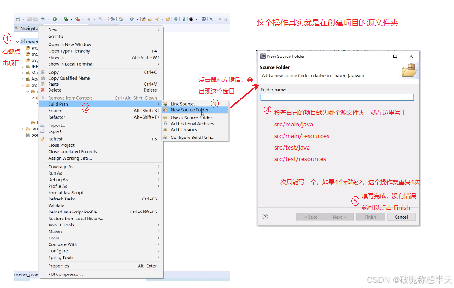Select the pom file in the Navigator tree
454x288 pixels.
tap(32, 135)
